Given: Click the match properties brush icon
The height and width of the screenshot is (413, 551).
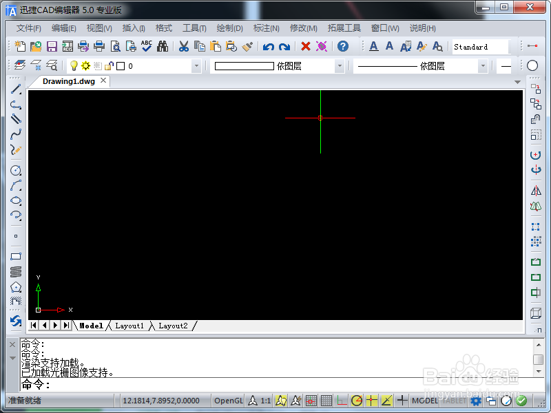Looking at the screenshot, I should [x=247, y=46].
